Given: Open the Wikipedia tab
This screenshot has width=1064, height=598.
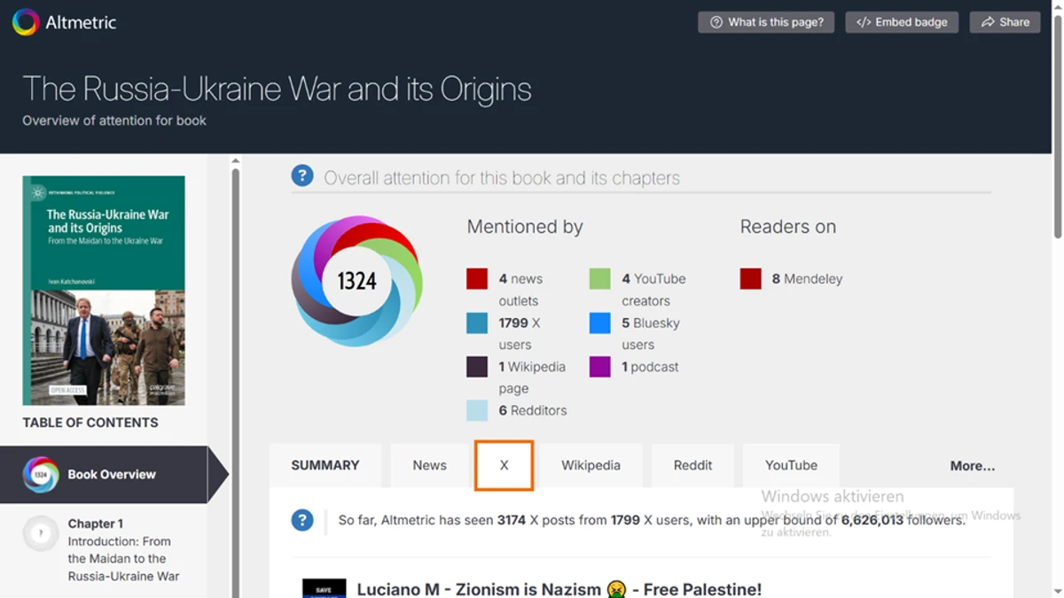Looking at the screenshot, I should (591, 466).
